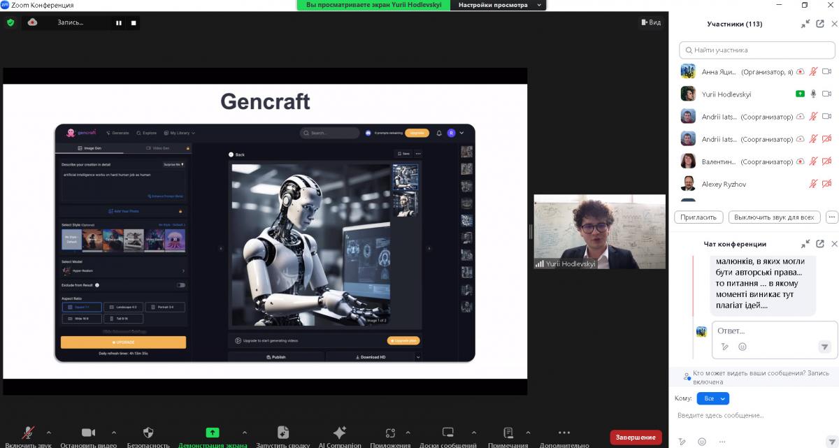839x448 pixels.
Task: Open text formatting for the main chat message
Action: click(682, 442)
